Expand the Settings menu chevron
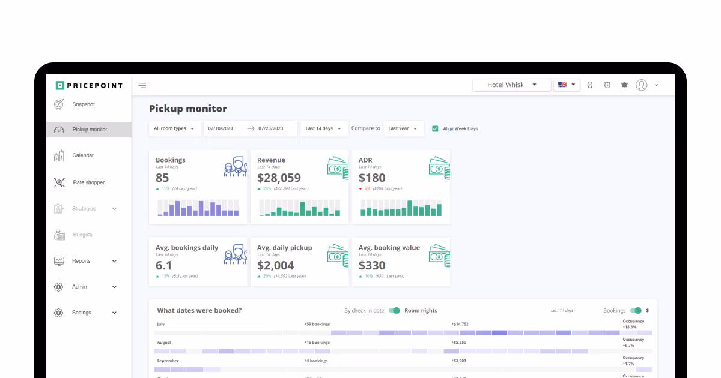Image resolution: width=721 pixels, height=378 pixels. point(114,313)
